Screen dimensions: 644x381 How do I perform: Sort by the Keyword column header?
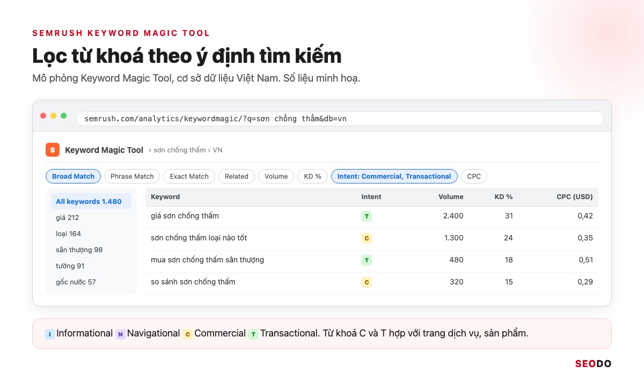[x=165, y=197]
